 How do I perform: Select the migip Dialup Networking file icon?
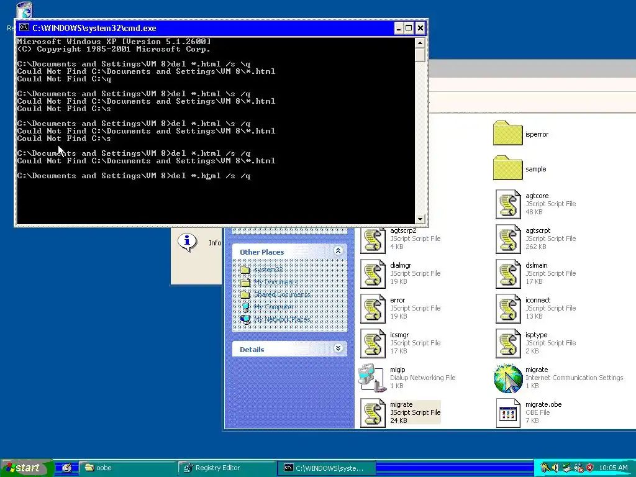(x=372, y=378)
